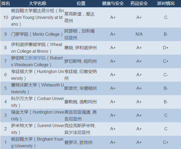Click the location 克拉克斯萨米特, 宾夕法尼亚州
Image resolution: width=181 pixels, height=149 pixels.
80,129
